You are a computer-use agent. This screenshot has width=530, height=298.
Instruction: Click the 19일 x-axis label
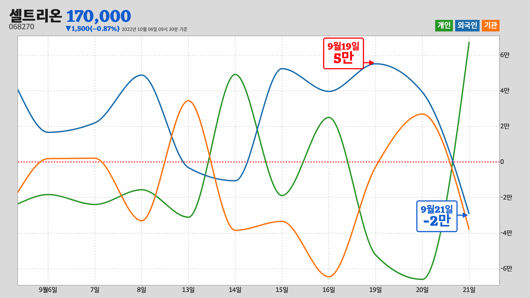pos(375,290)
